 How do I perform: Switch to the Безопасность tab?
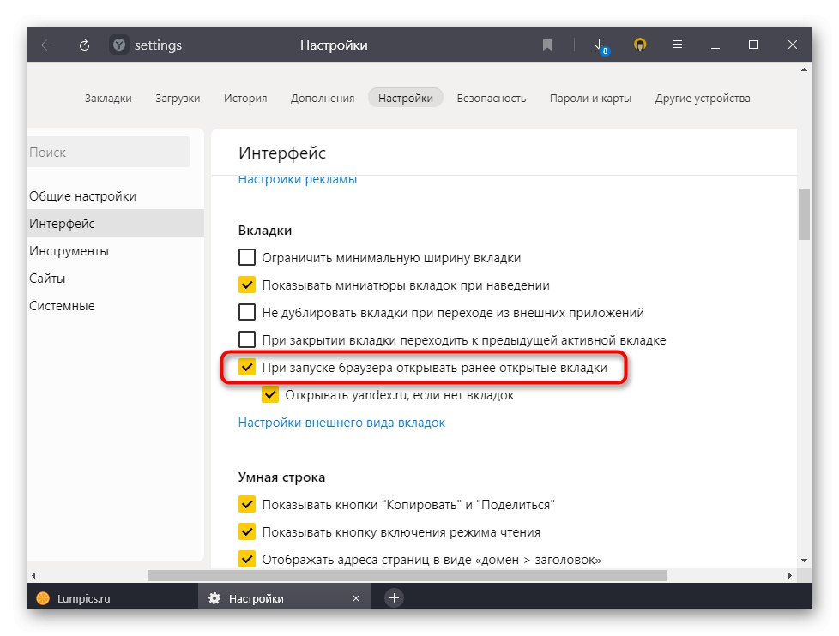[x=491, y=98]
